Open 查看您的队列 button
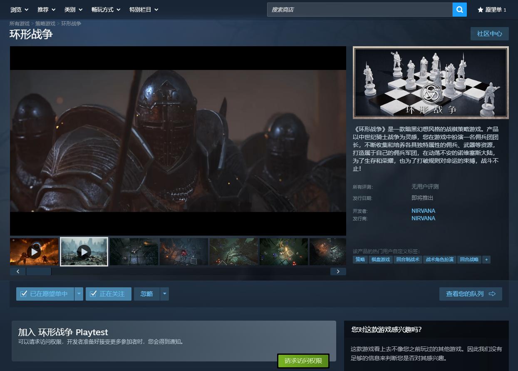This screenshot has height=371, width=518. coord(471,294)
